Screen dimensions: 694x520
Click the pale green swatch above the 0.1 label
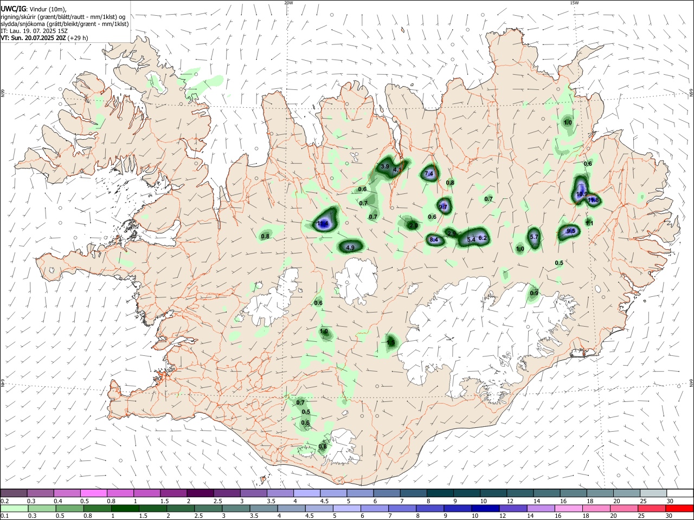click(x=14, y=508)
